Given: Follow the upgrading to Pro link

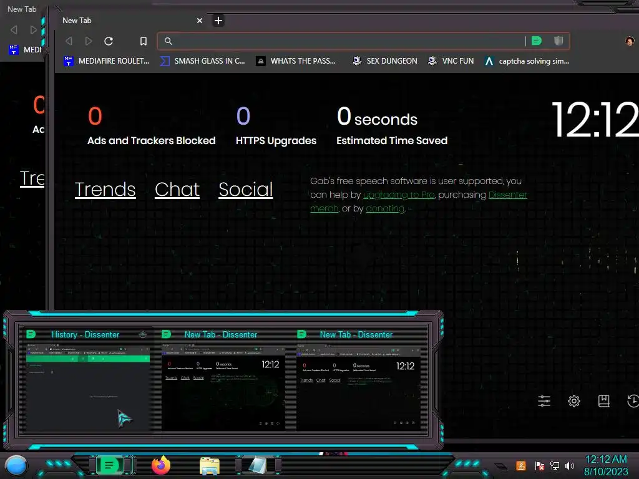Looking at the screenshot, I should pos(399,195).
